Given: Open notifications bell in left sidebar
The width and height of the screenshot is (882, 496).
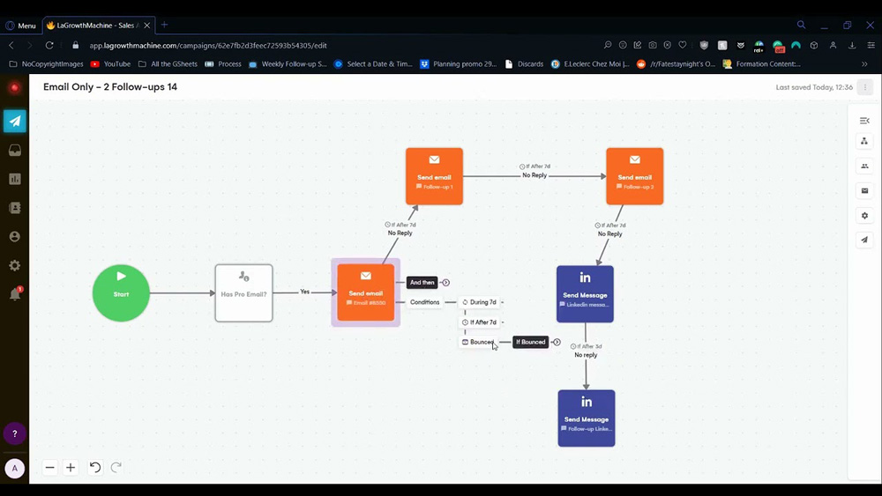Looking at the screenshot, I should coord(15,294).
